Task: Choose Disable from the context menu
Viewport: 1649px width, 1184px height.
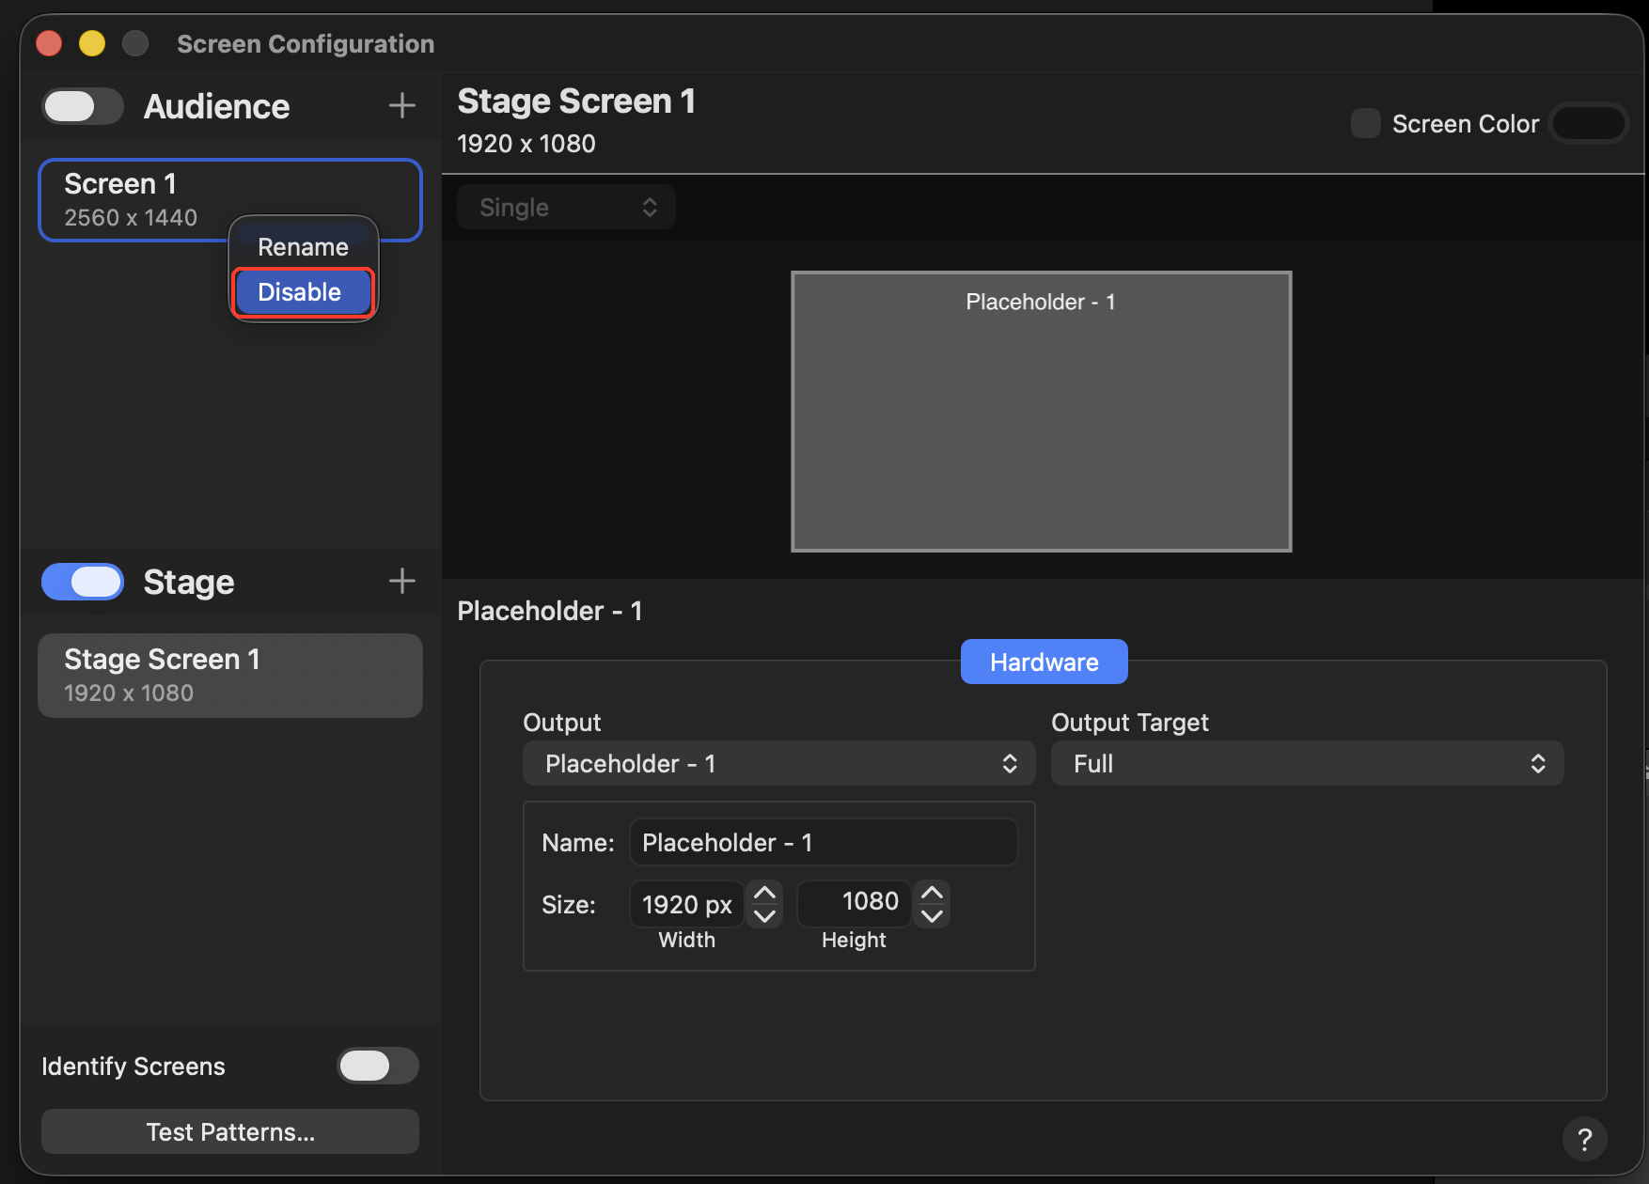Action: (303, 292)
